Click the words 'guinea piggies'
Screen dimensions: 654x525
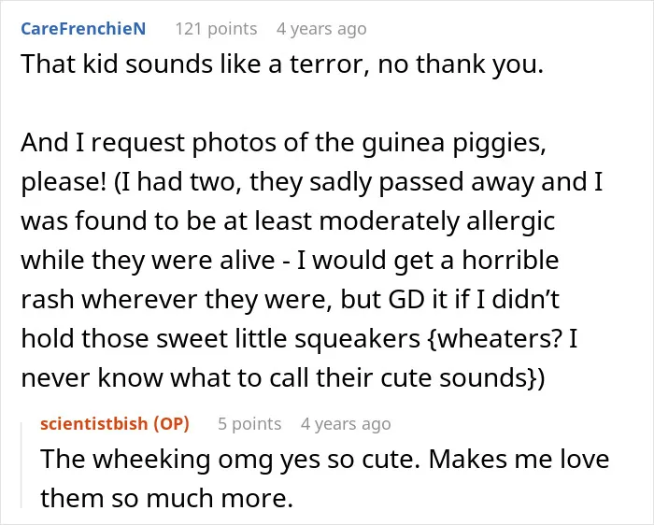tap(453, 143)
